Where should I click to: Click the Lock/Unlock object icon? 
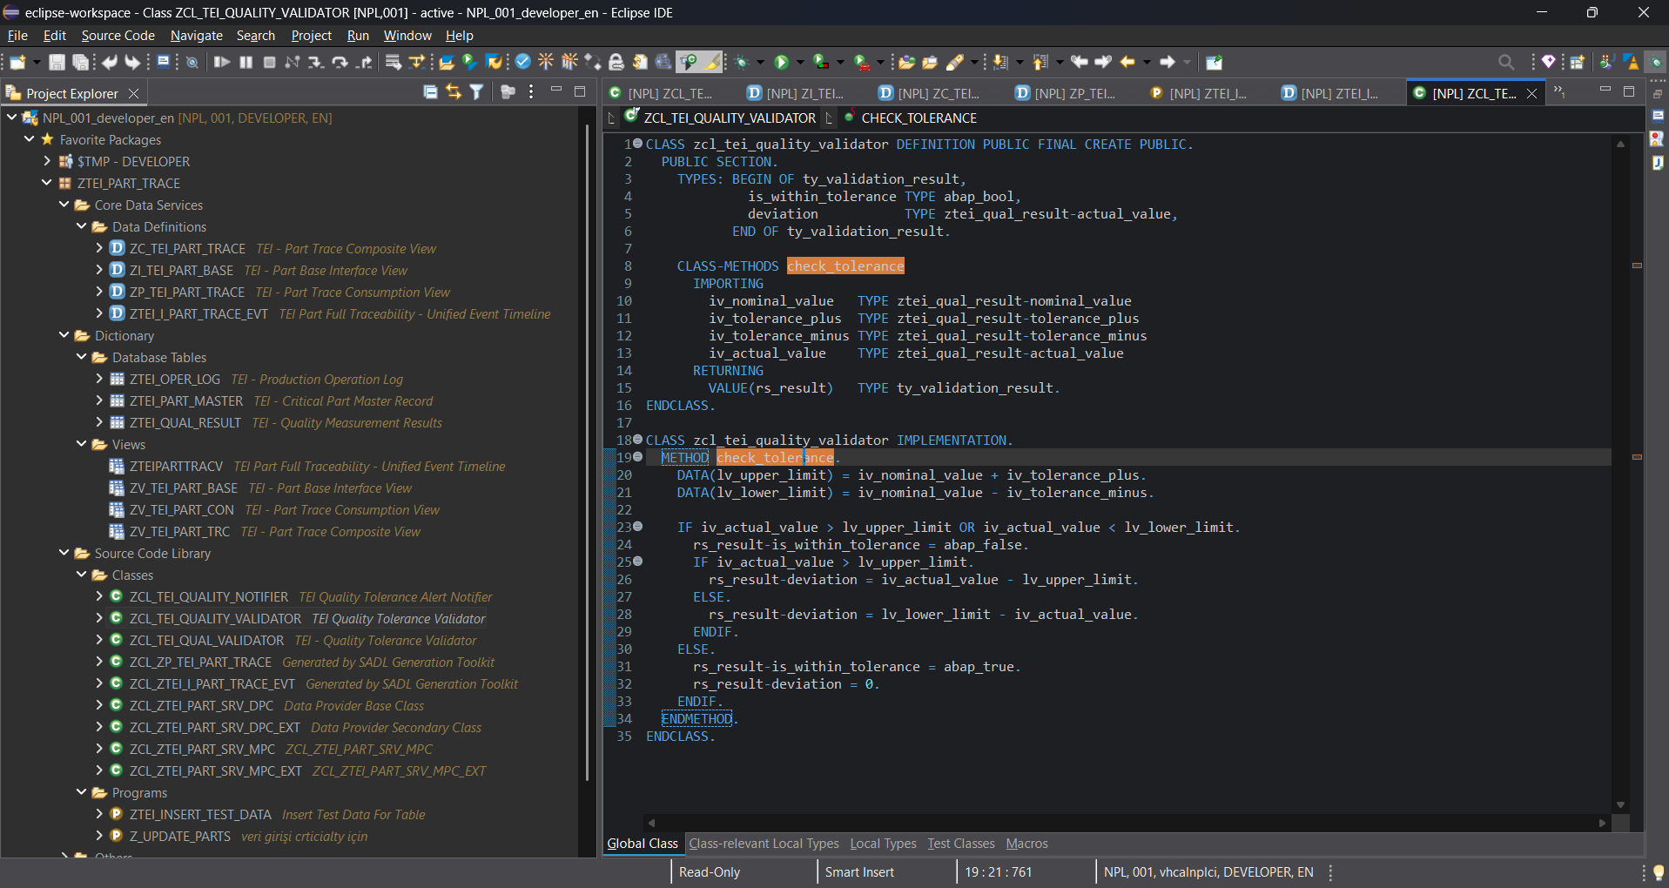coord(616,62)
